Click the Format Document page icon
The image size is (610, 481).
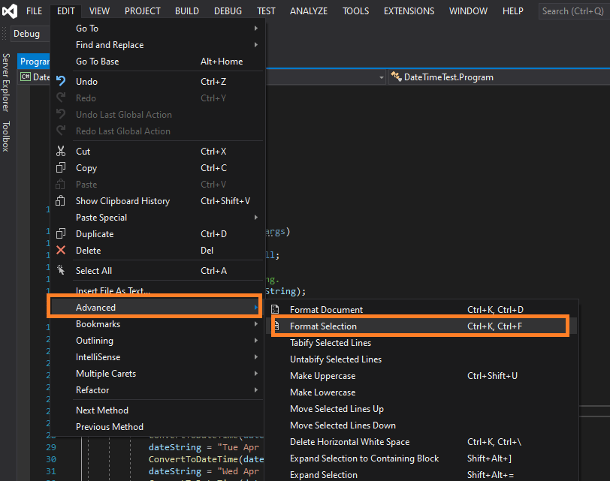tap(275, 309)
